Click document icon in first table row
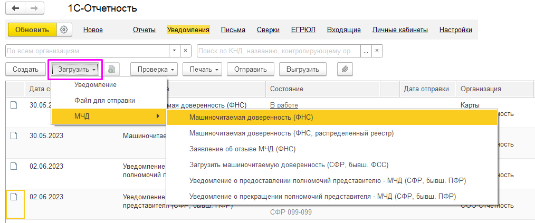Image resolution: width=535 pixels, height=223 pixels. click(x=14, y=105)
